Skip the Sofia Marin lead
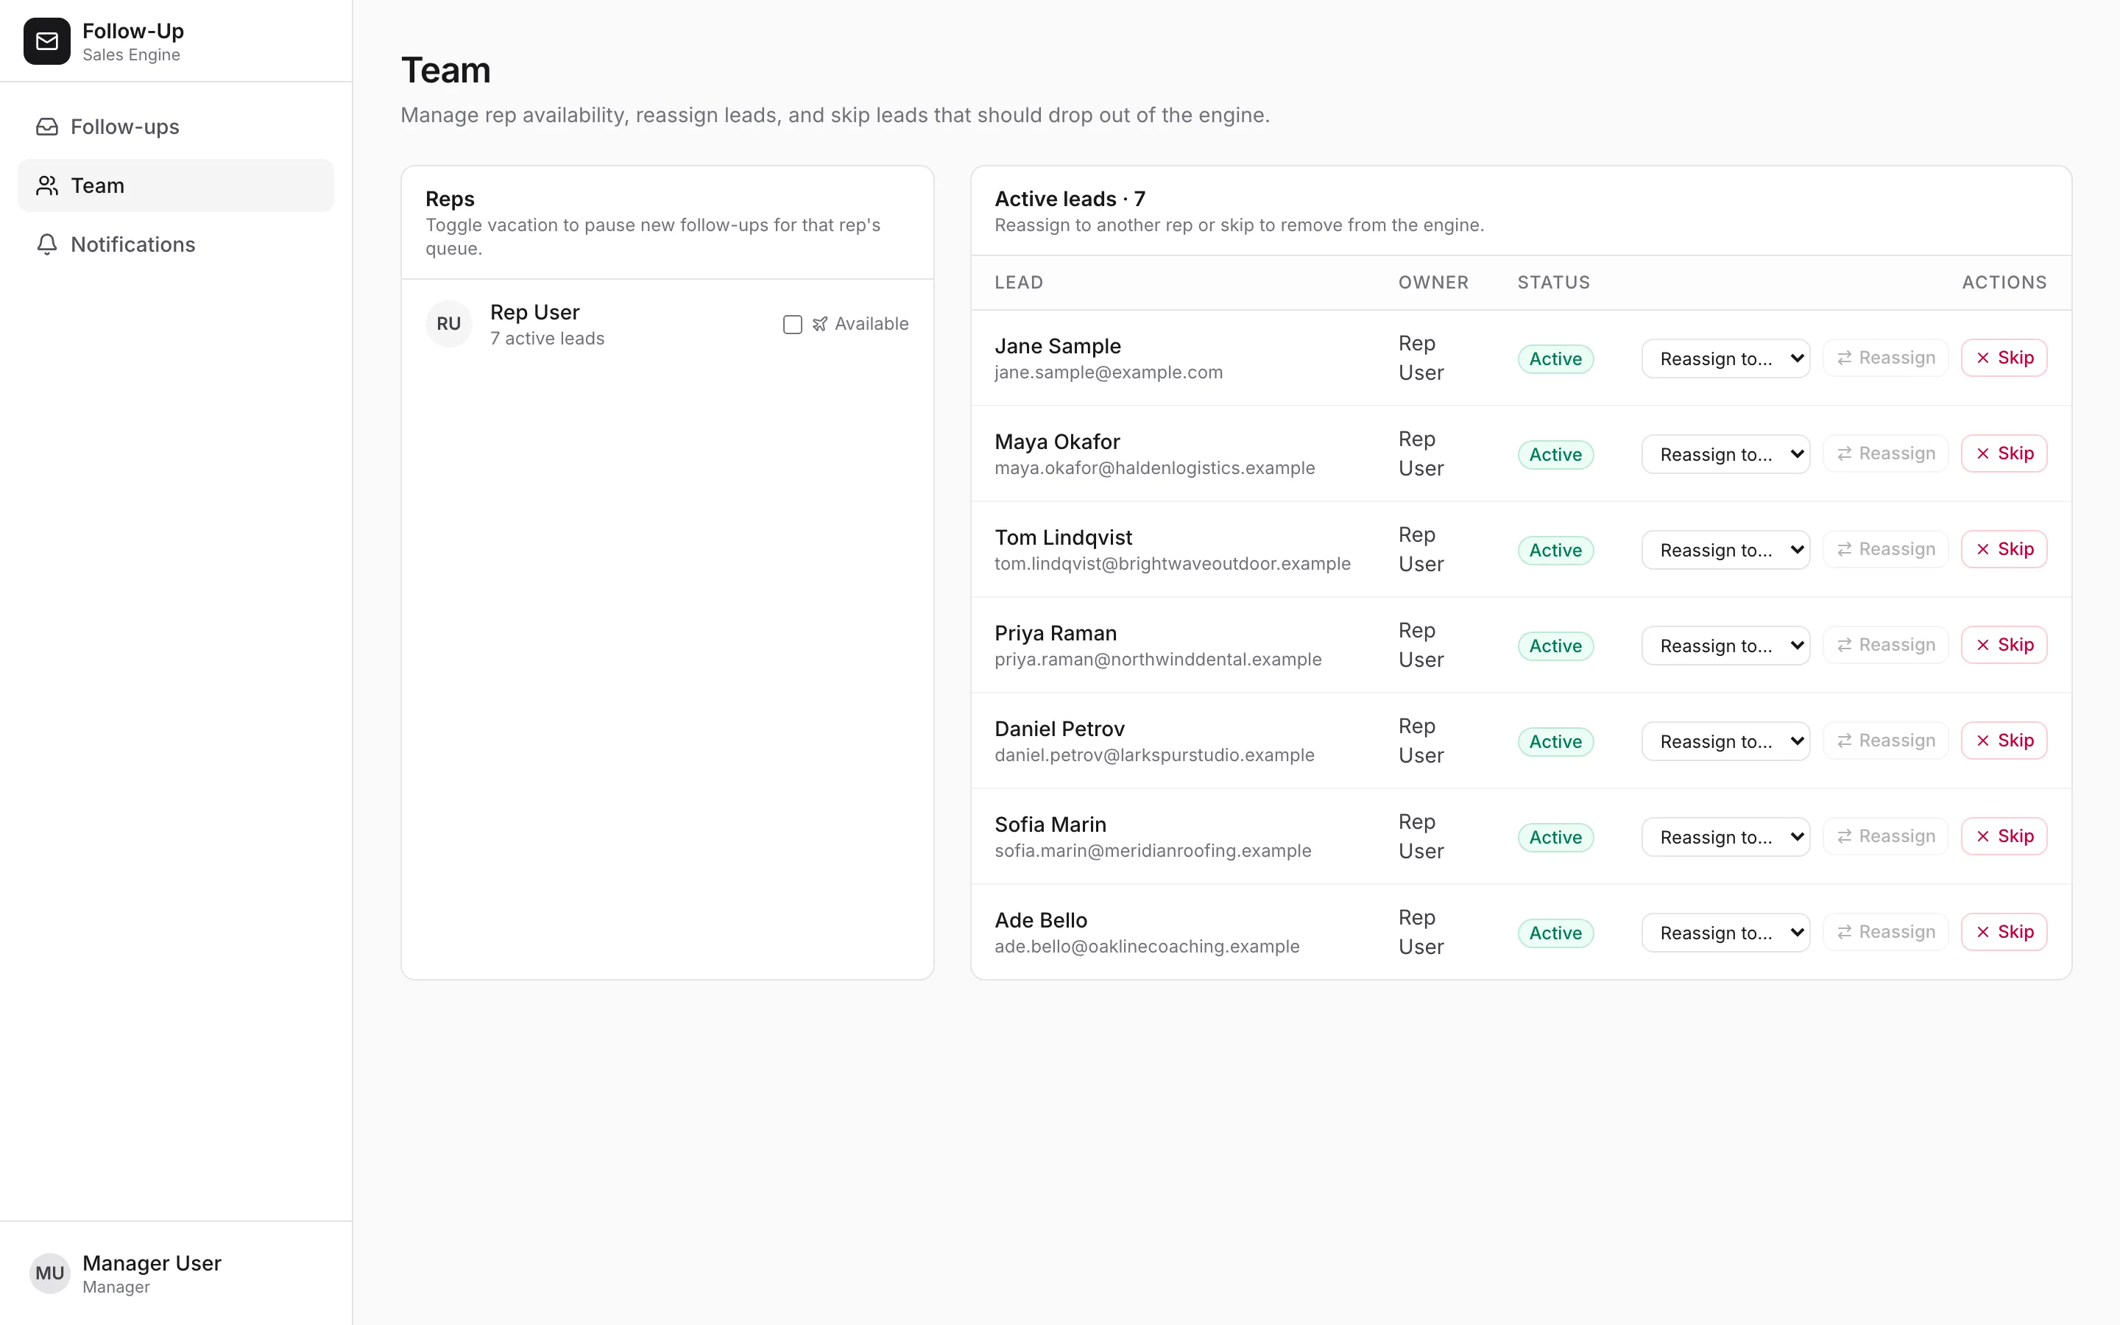The image size is (2120, 1325). pyautogui.click(x=2004, y=836)
